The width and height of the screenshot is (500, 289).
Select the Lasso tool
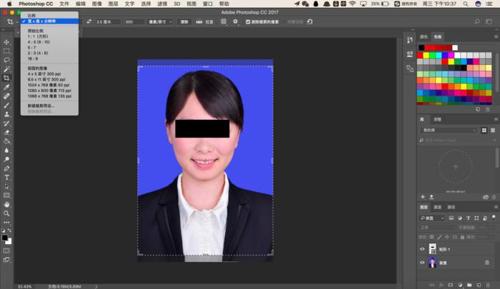pyautogui.click(x=6, y=60)
